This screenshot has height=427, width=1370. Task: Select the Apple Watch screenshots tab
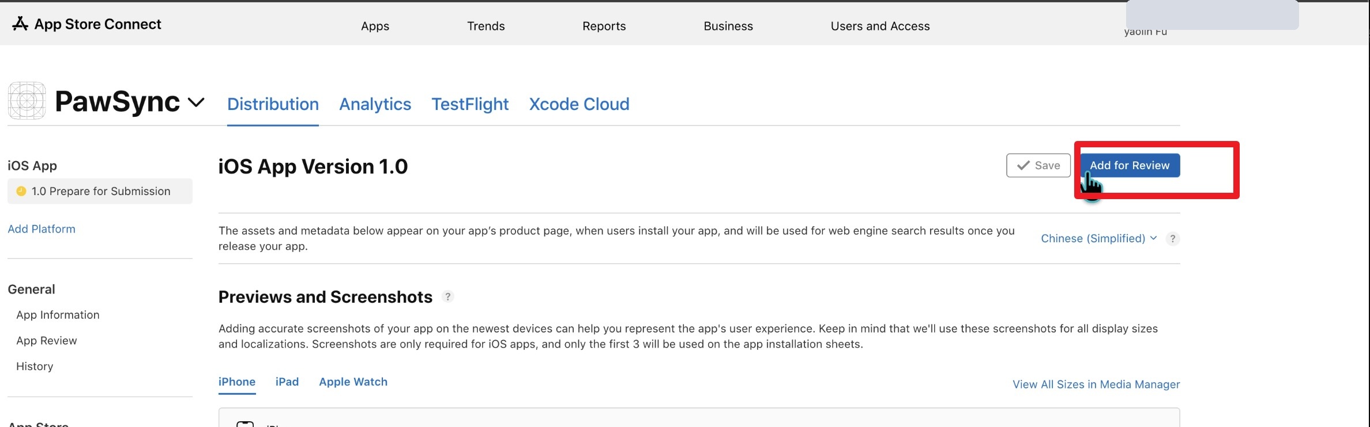(x=353, y=382)
